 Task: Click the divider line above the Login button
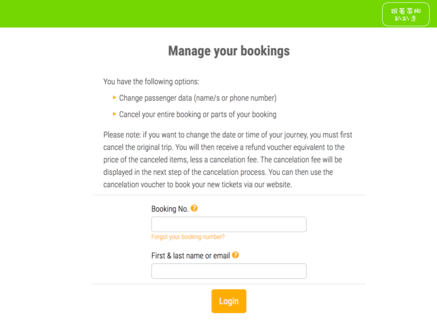[229, 284]
